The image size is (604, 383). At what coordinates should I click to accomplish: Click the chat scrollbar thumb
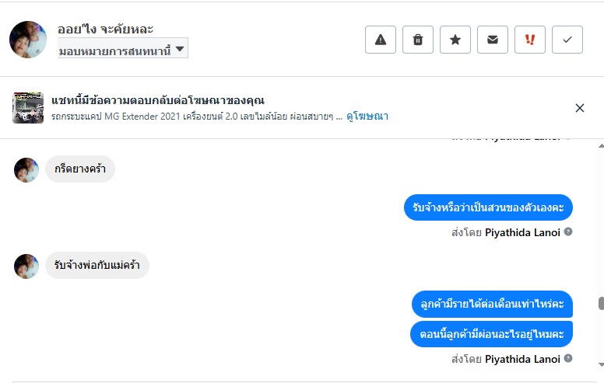pos(600,304)
